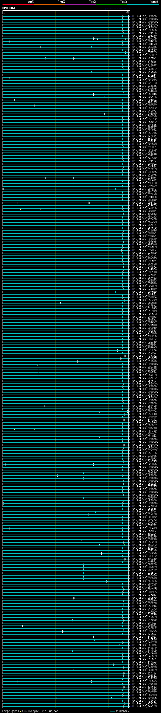This screenshot has width=161, height=713.
Task: Click the green ~80% identity legend segment
Action: [112, 5]
